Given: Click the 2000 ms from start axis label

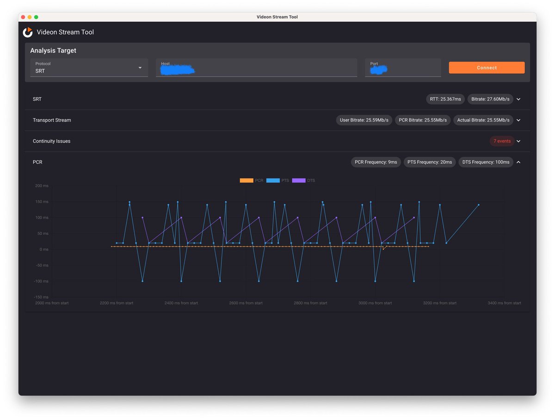Looking at the screenshot, I should pos(52,303).
